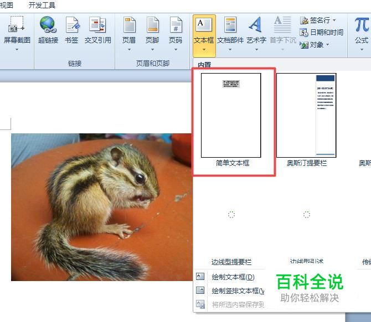
Task: Select the 奥斯汀提要栏 thumbnail
Action: (306, 115)
